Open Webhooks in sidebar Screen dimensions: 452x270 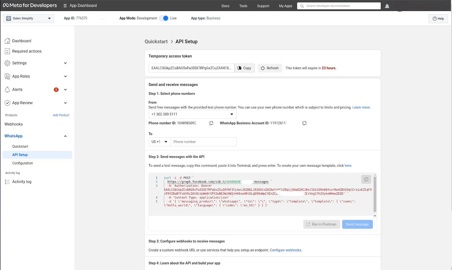[x=14, y=124]
